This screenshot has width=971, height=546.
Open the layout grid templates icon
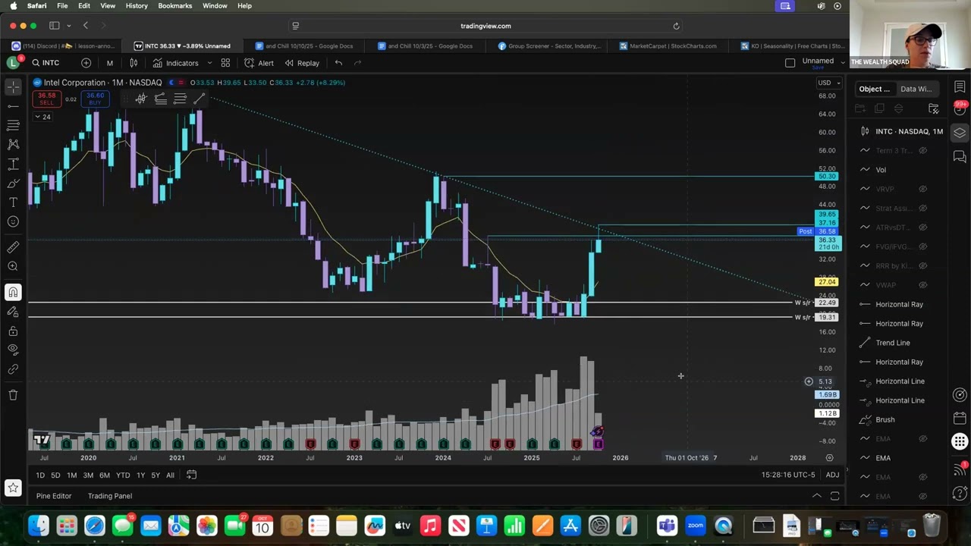[x=225, y=63]
